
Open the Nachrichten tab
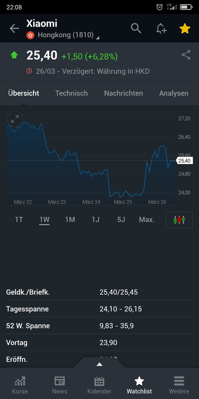click(123, 93)
